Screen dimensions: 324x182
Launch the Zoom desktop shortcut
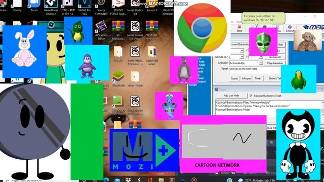point(34,6)
